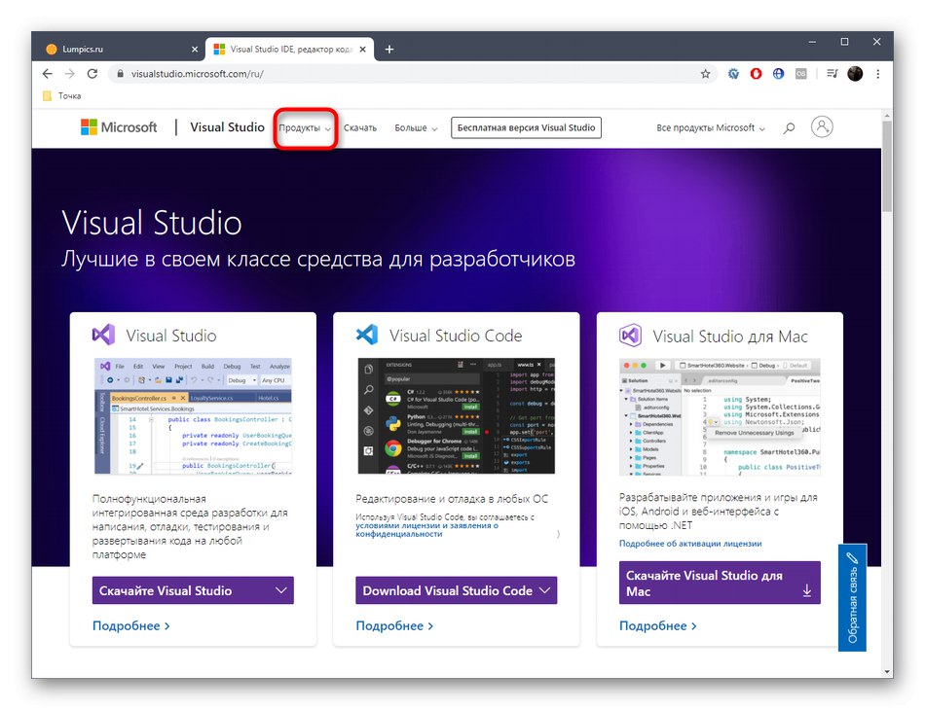Image resolution: width=925 pixels, height=710 pixels.
Task: Open the Скачать menu item
Action: tap(360, 127)
